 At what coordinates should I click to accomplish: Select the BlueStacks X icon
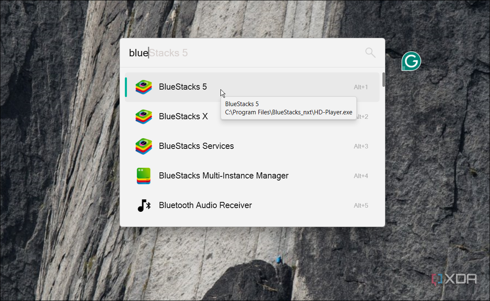[x=143, y=116]
